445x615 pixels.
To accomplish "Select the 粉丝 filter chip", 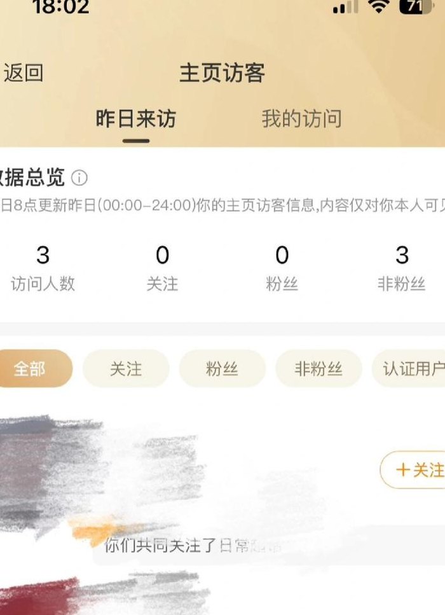I will click(x=222, y=369).
